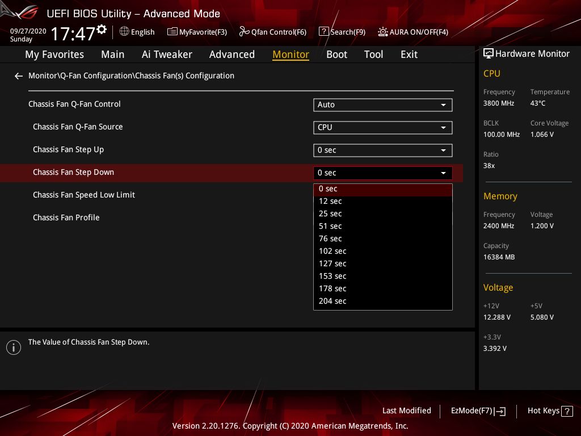
Task: Pick 178 sec option
Action: tap(383, 289)
